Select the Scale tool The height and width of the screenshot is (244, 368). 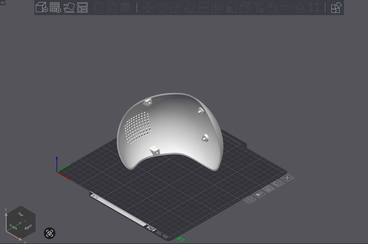(175, 8)
